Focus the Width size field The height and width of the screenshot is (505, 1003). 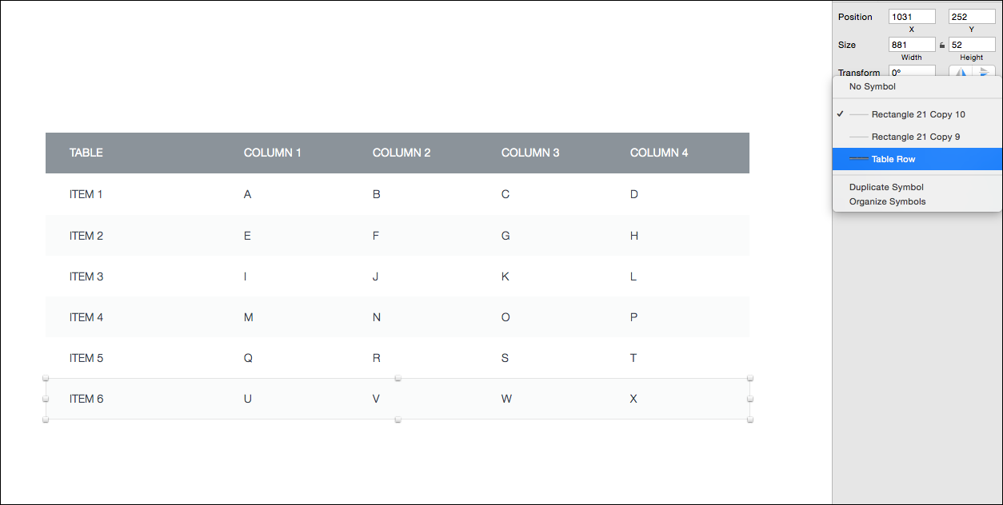(911, 45)
